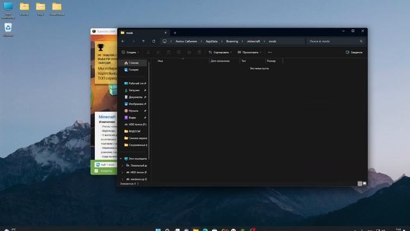
Task: Toggle the Сведения details pane
Action: pyautogui.click(x=354, y=53)
